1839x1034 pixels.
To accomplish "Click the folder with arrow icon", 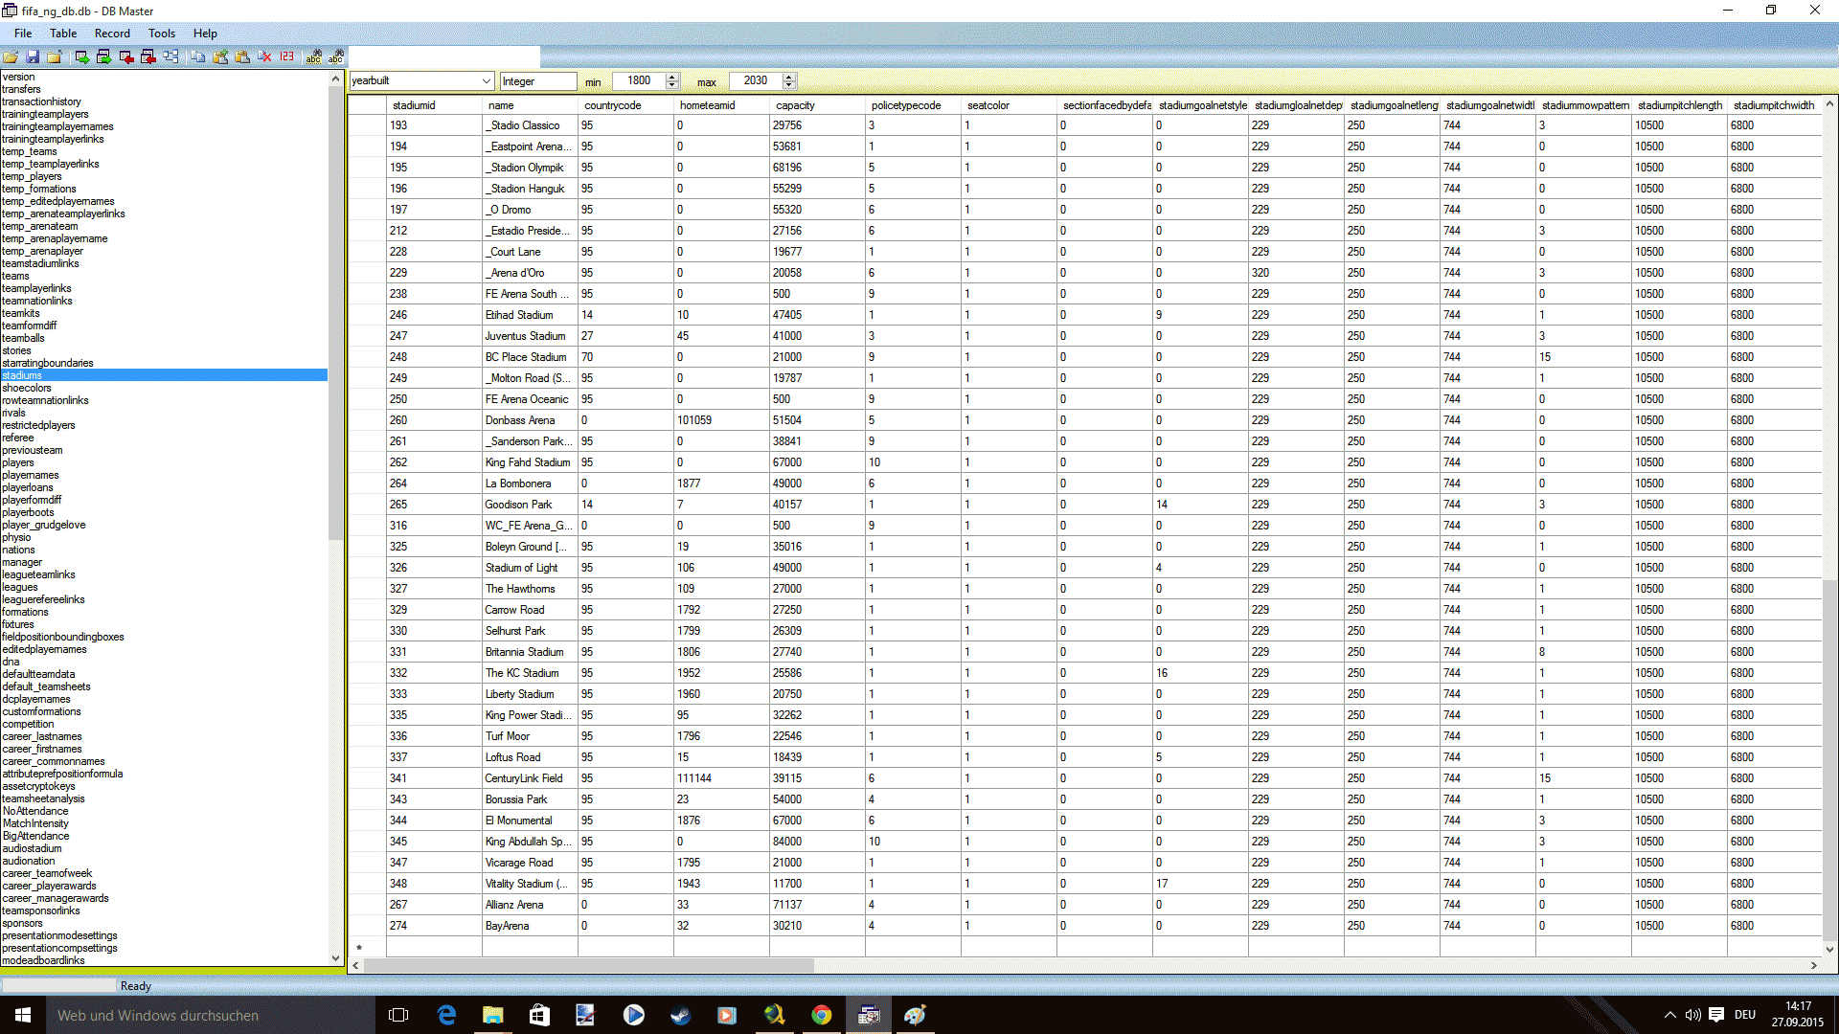I will pyautogui.click(x=55, y=57).
